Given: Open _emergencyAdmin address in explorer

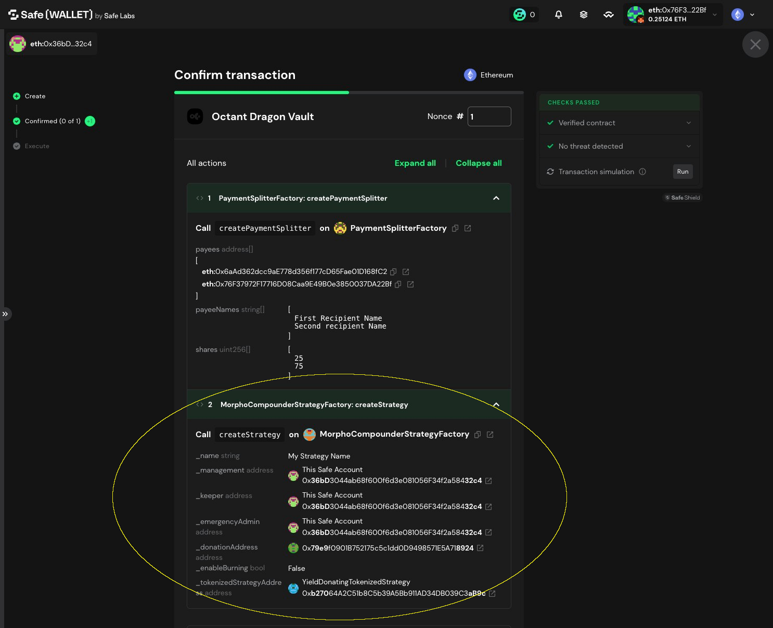Looking at the screenshot, I should [x=488, y=532].
